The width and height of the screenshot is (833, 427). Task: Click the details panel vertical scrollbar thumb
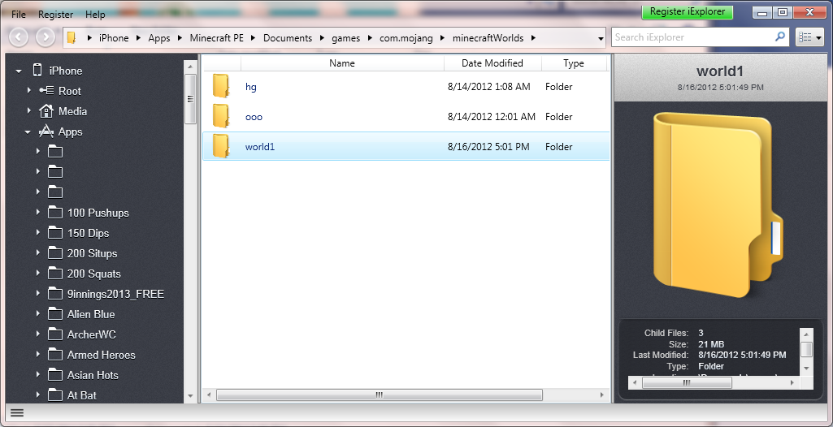806,350
